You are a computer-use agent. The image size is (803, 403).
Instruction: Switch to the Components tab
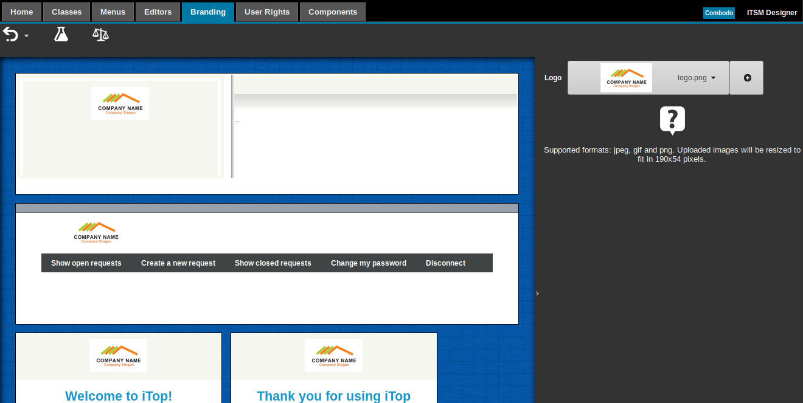[x=333, y=12]
